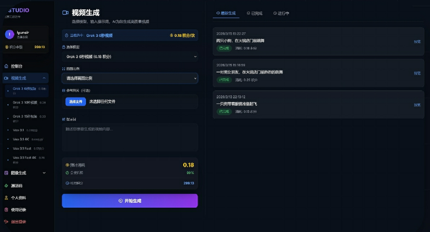
Task: Click the 已完成 badge on 一对男女朋友 record
Action: [x=224, y=80]
